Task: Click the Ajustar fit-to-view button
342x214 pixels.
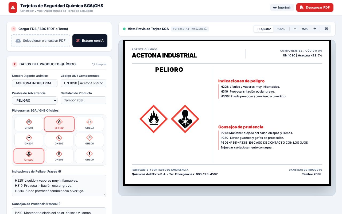Action: pyautogui.click(x=264, y=29)
